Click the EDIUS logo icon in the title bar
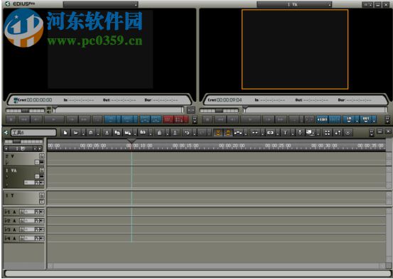The image size is (393, 279). tap(7, 4)
